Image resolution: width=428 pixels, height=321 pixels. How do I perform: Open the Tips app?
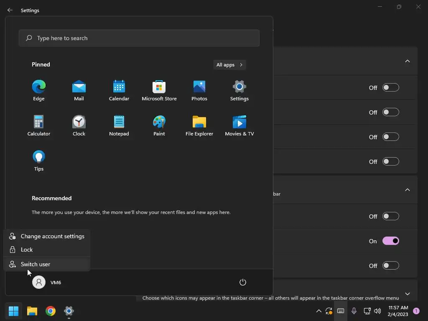[x=39, y=161]
